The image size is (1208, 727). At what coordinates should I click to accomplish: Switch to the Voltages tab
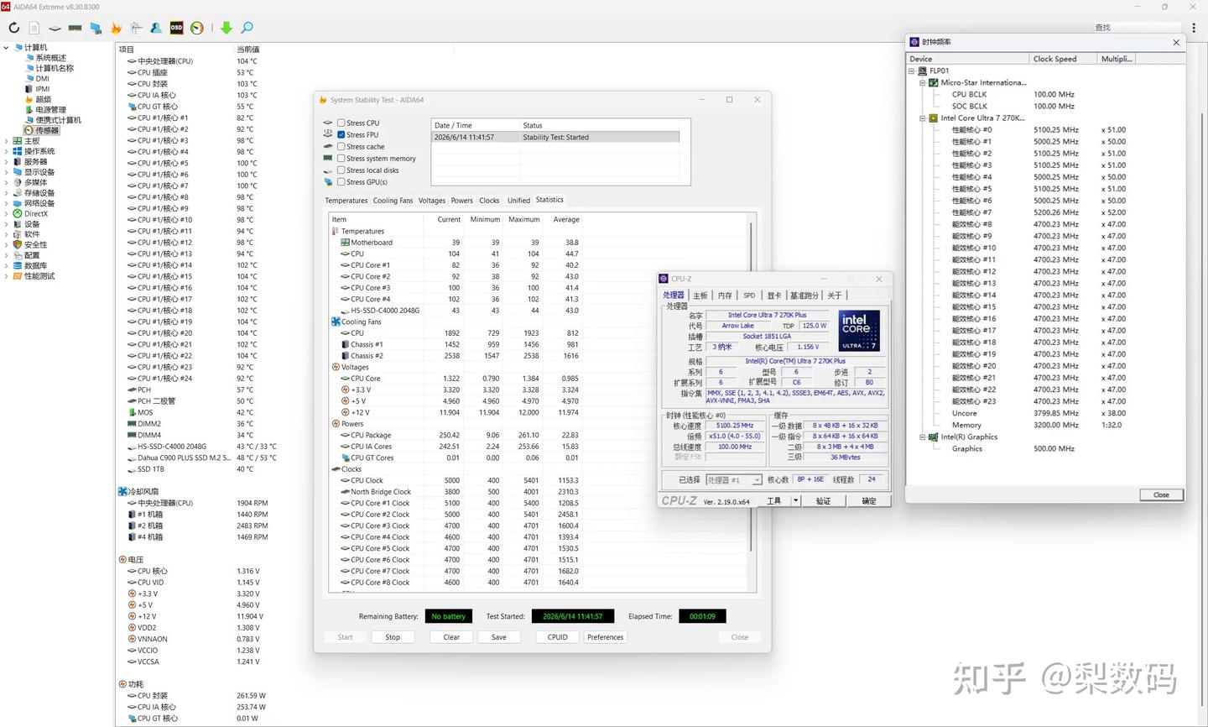pyautogui.click(x=432, y=201)
